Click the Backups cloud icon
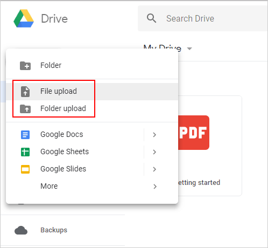 (21, 230)
